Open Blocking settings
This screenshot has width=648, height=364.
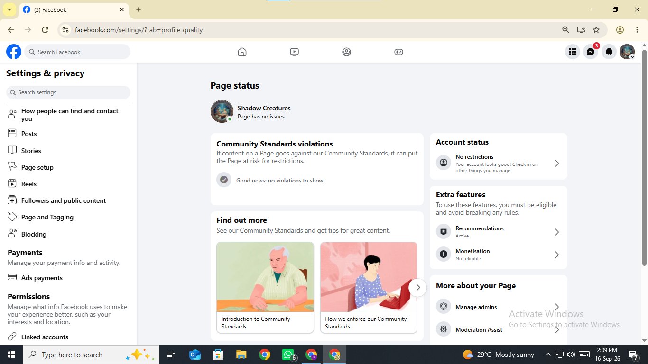(x=68, y=234)
